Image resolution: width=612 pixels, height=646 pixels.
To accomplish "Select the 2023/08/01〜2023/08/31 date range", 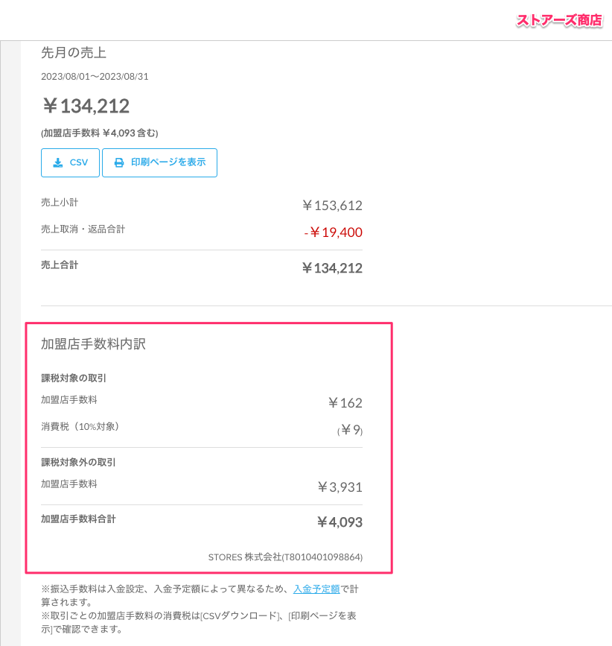I will (x=95, y=76).
